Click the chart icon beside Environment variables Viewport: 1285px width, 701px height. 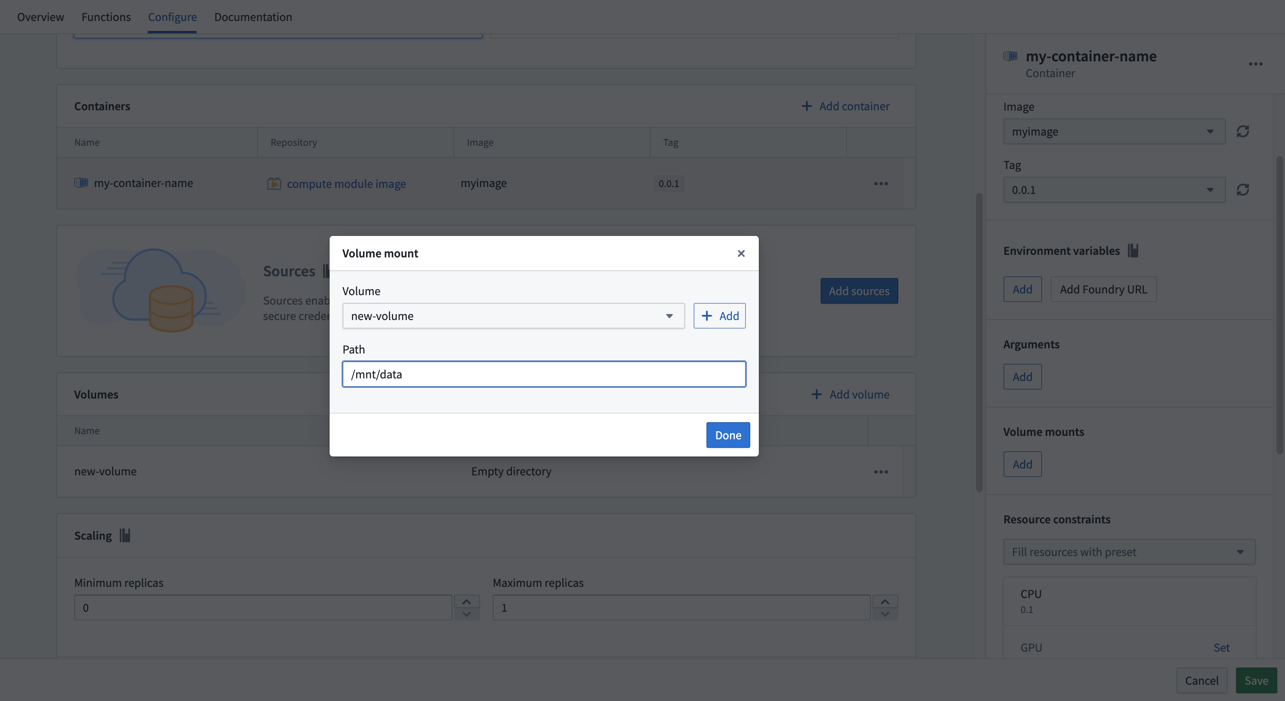tap(1133, 251)
